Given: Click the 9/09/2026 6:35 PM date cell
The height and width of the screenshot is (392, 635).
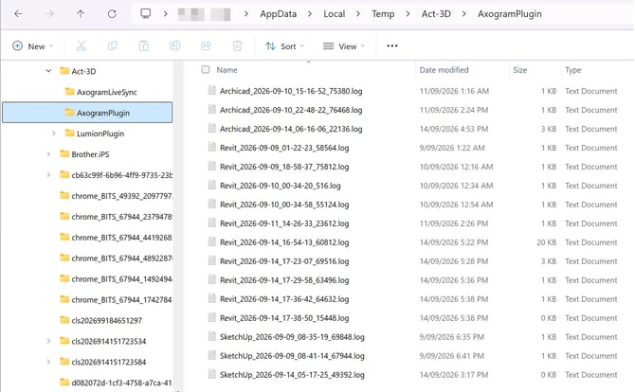Looking at the screenshot, I should click(451, 336).
